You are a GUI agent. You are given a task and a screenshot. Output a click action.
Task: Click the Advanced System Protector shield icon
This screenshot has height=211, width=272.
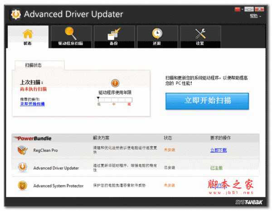click(23, 185)
